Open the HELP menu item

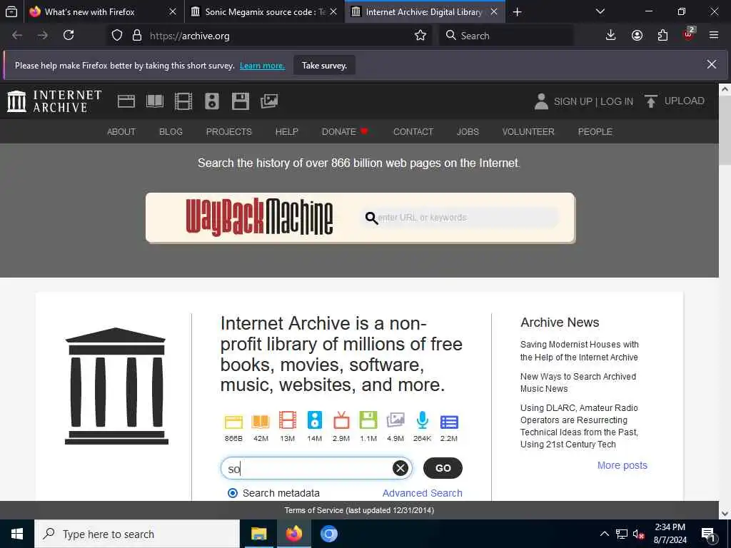[x=287, y=132]
